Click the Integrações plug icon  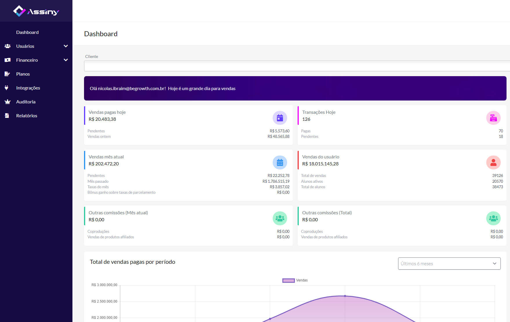(7, 88)
